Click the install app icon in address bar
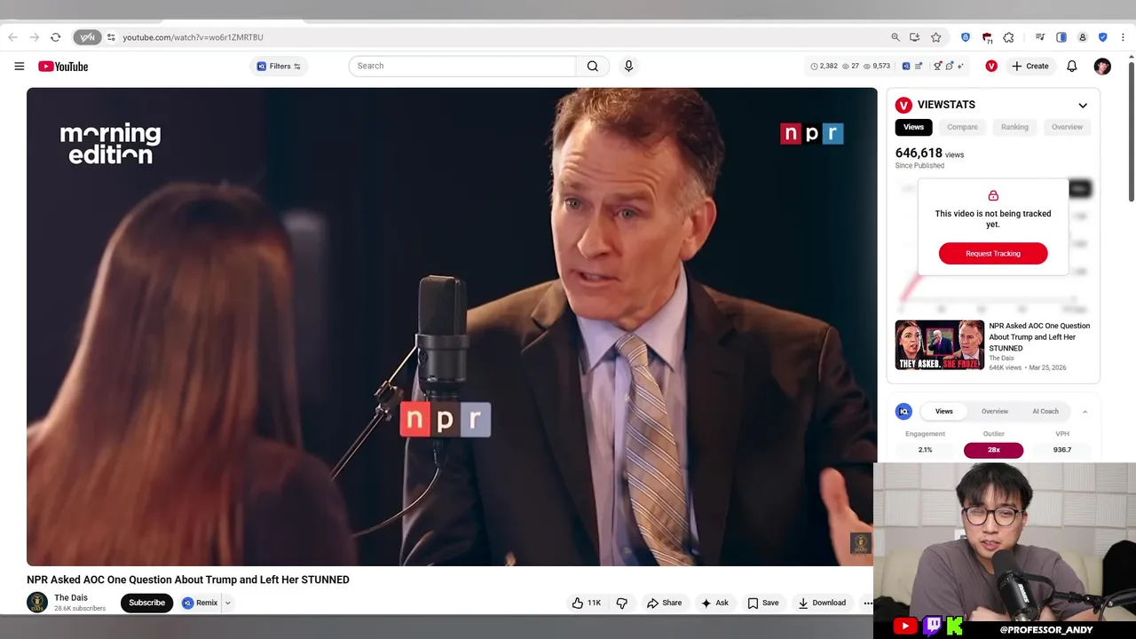1136x639 pixels. point(915,37)
